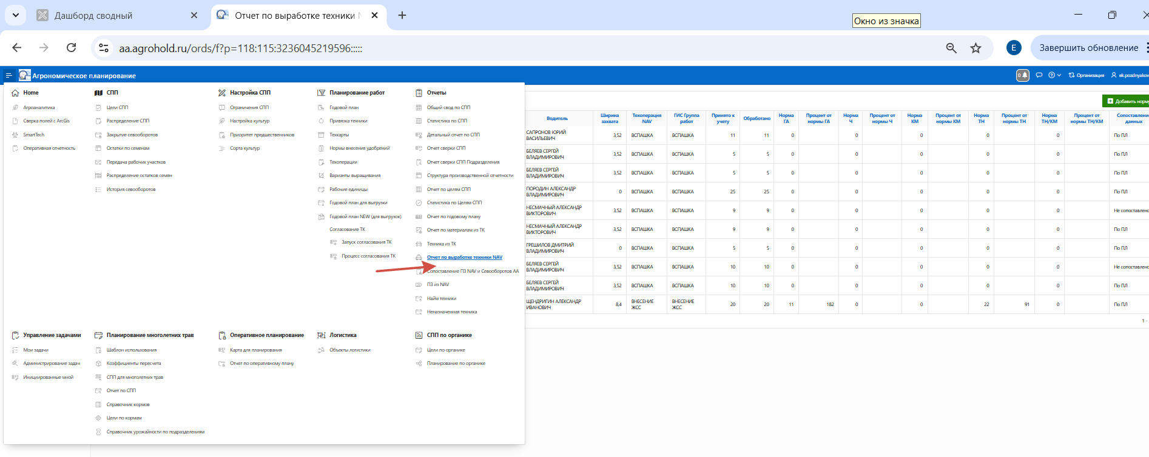This screenshot has width=1149, height=457.
Task: Open the browser tab search dropdown
Action: pos(15,15)
